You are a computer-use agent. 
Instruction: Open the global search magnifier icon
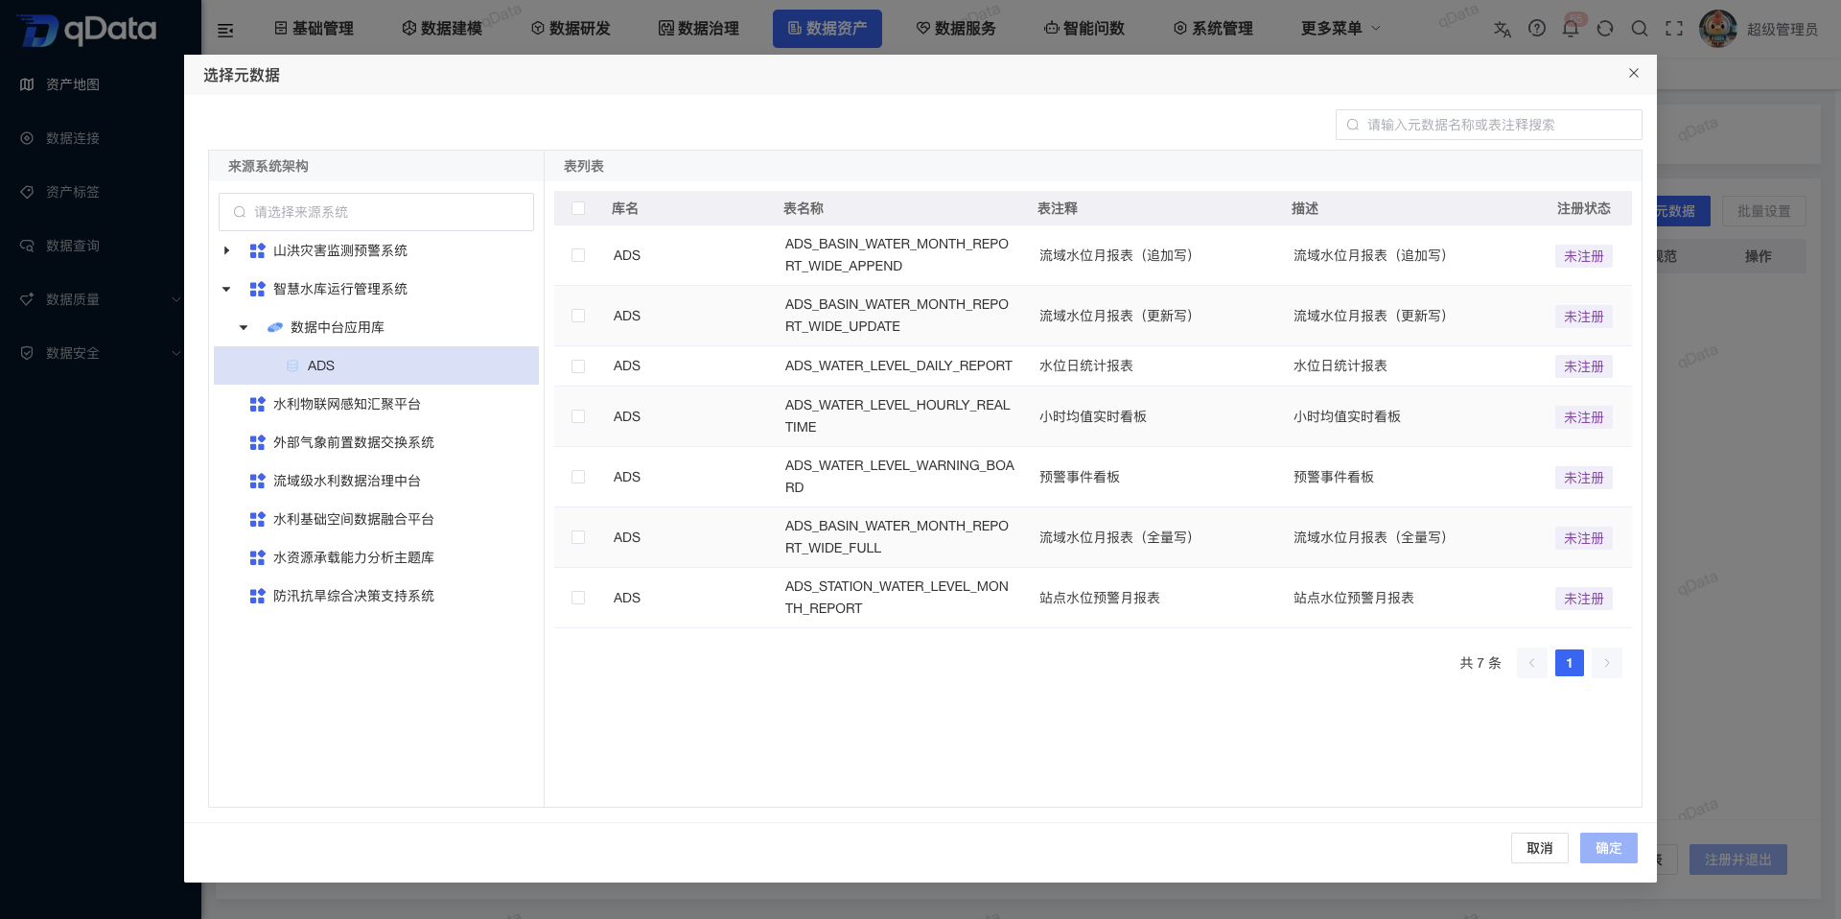point(1640,29)
